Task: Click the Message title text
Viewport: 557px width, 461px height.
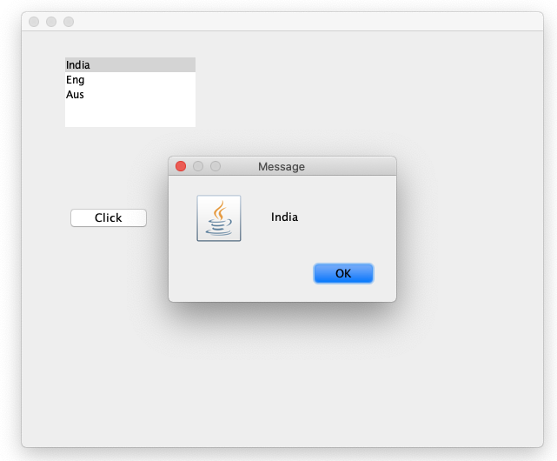Action: (x=282, y=166)
